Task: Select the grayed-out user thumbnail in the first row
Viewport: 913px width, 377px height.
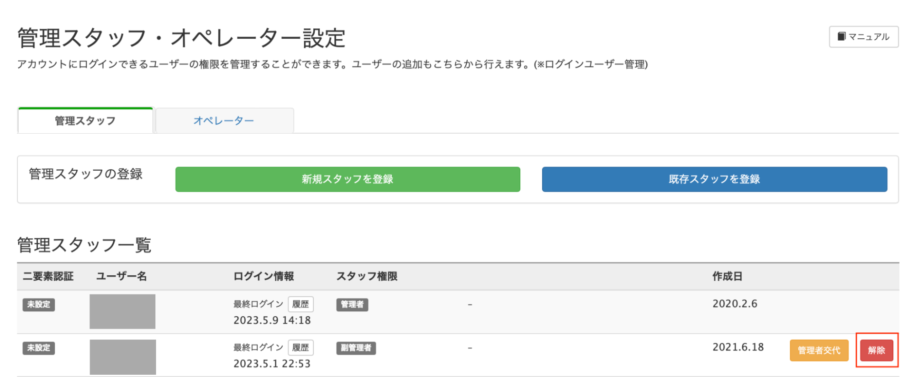Action: (x=122, y=311)
